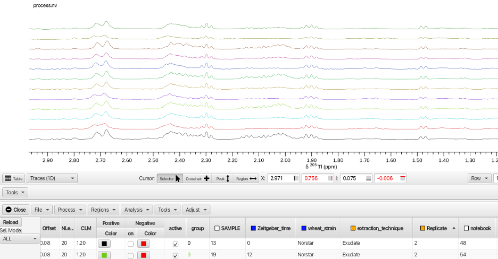Enable negative 'on' checkbox in second row
The height and width of the screenshot is (259, 498).
click(x=130, y=255)
